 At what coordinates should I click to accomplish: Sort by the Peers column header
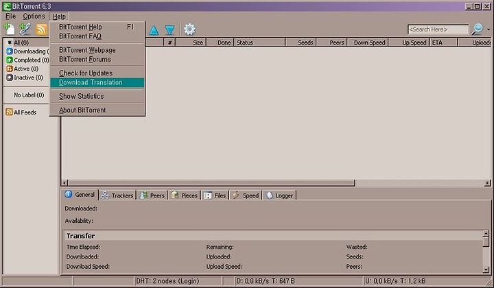point(332,43)
